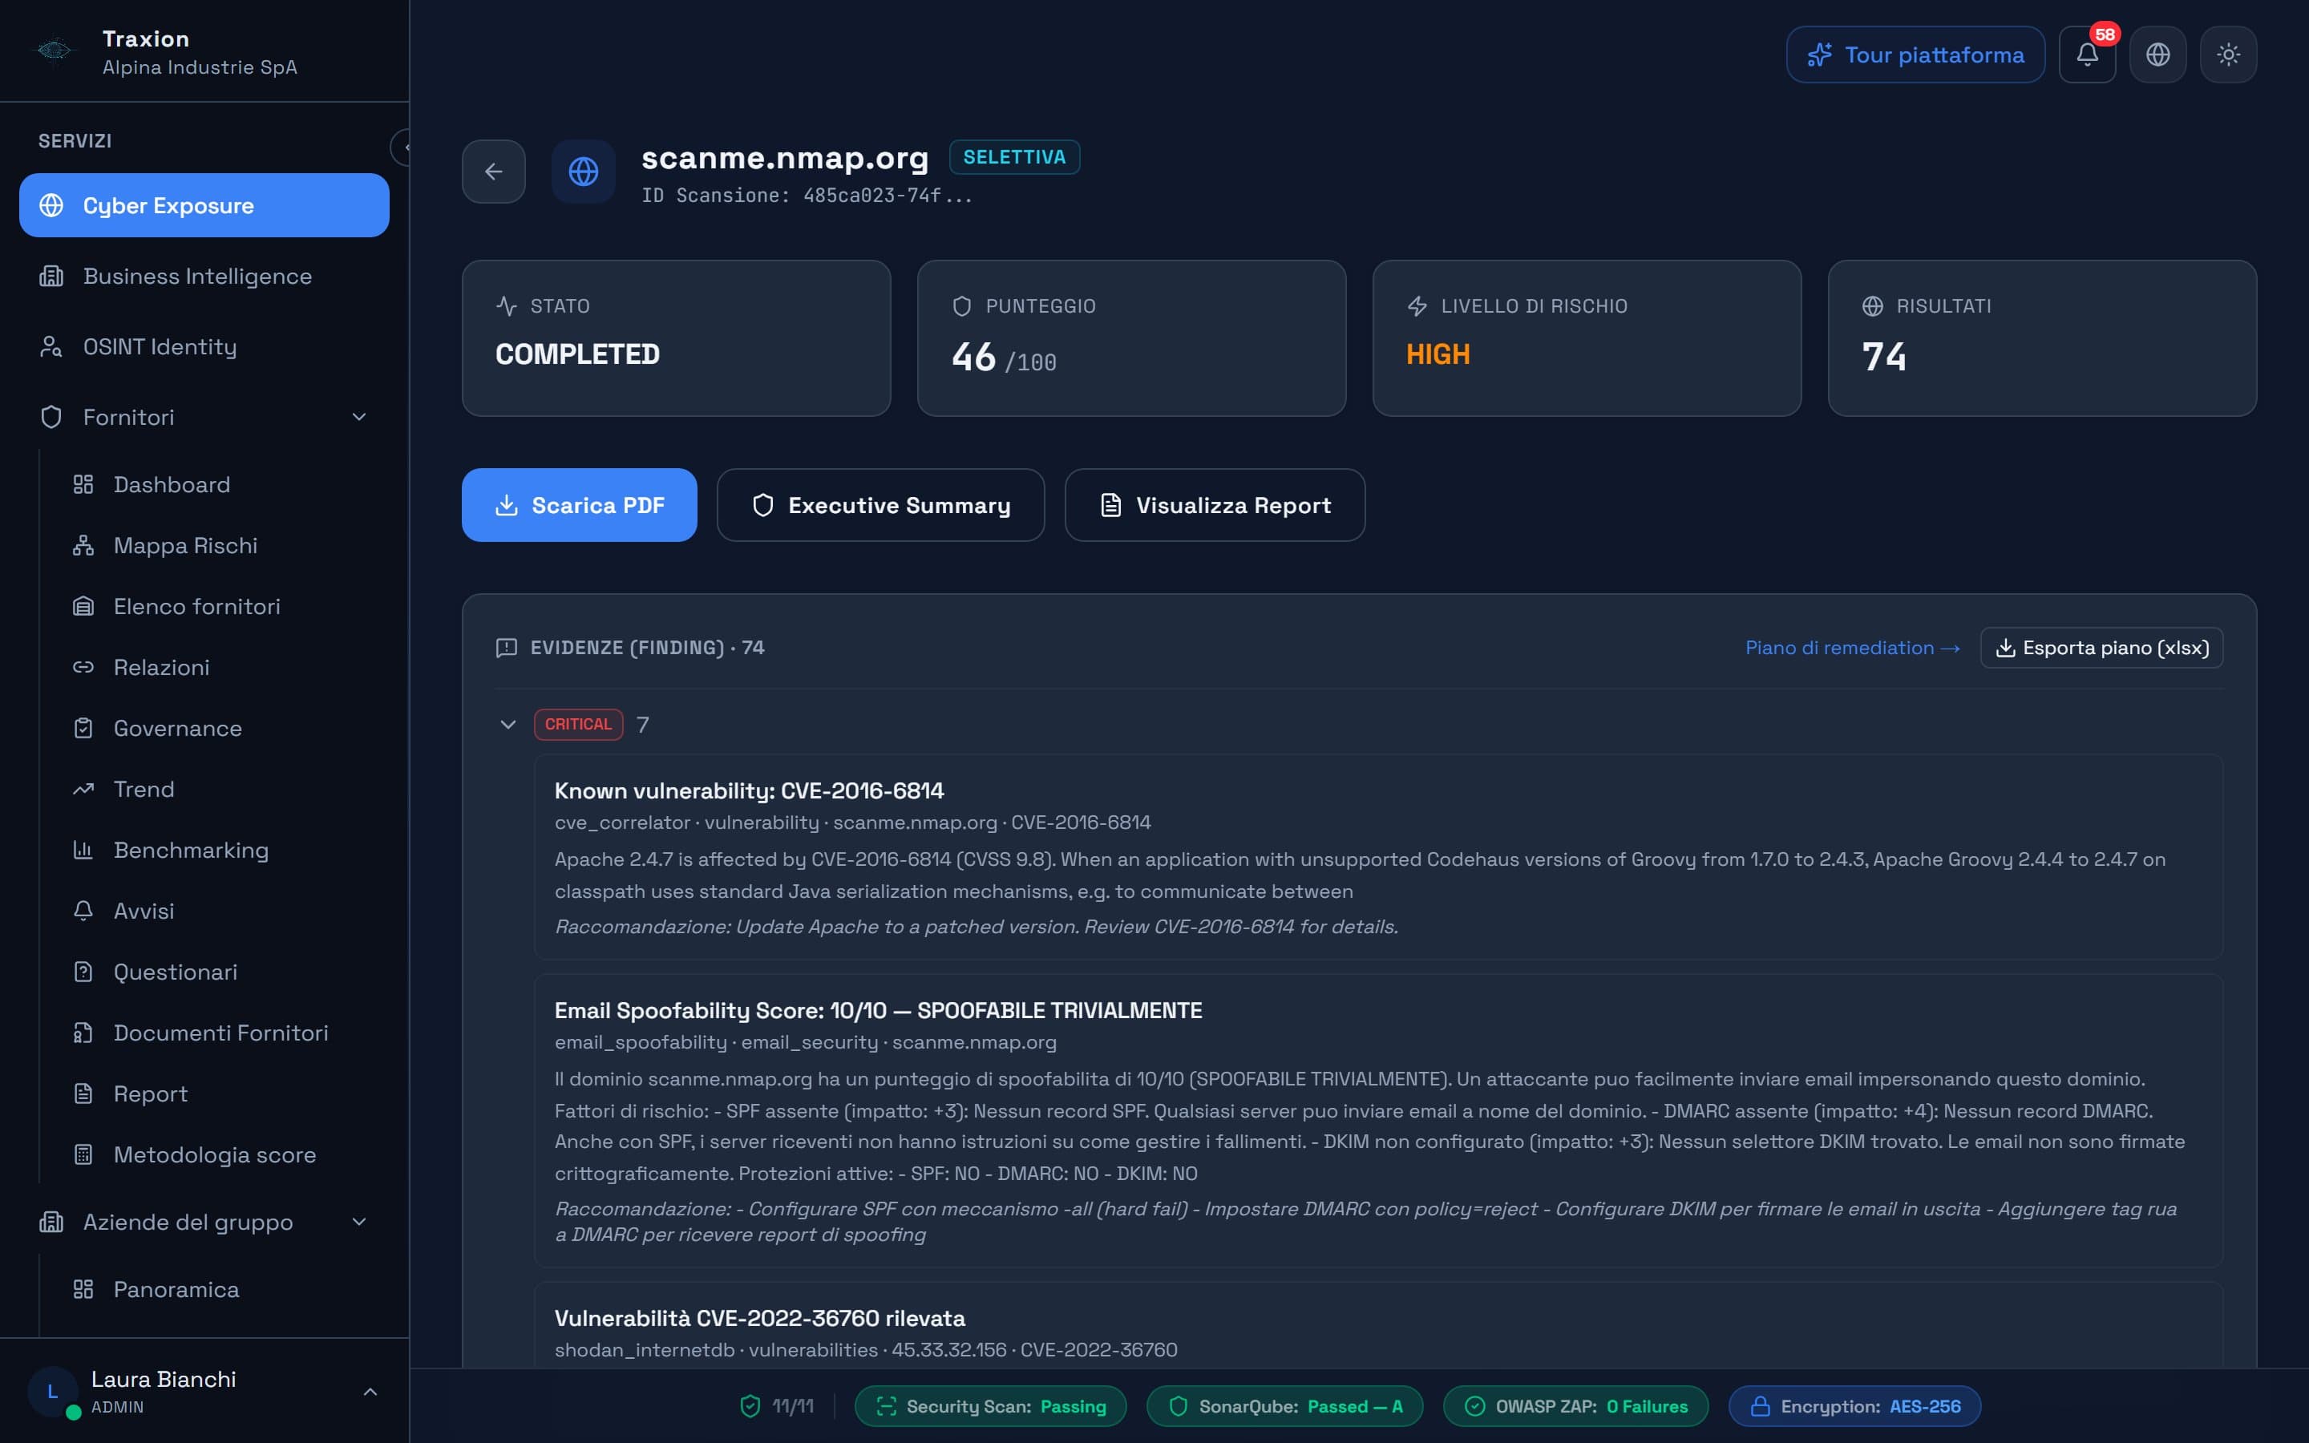
Task: Click the SonarQube: Passed — A badge
Action: coord(1284,1407)
